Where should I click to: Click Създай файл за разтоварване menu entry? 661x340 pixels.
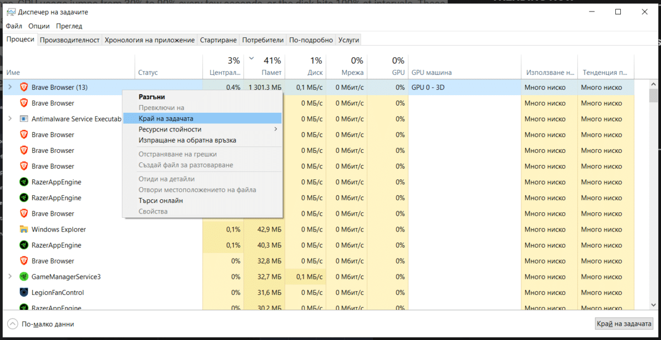click(202, 165)
